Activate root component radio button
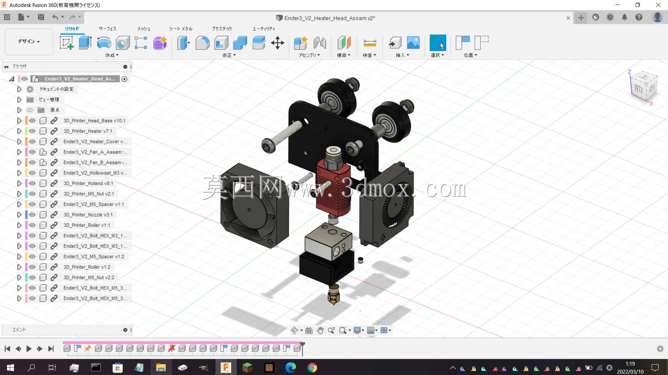The height and width of the screenshot is (375, 668). [124, 79]
